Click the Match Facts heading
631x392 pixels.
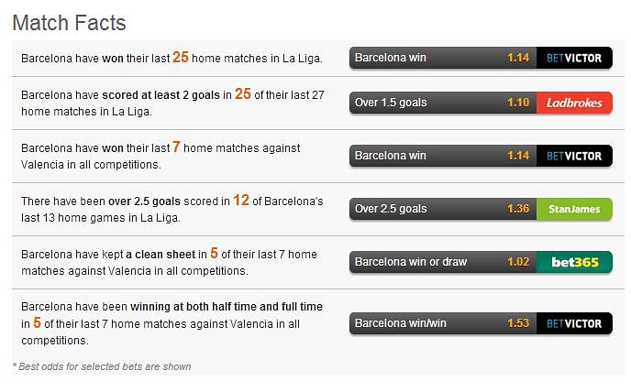click(x=69, y=23)
